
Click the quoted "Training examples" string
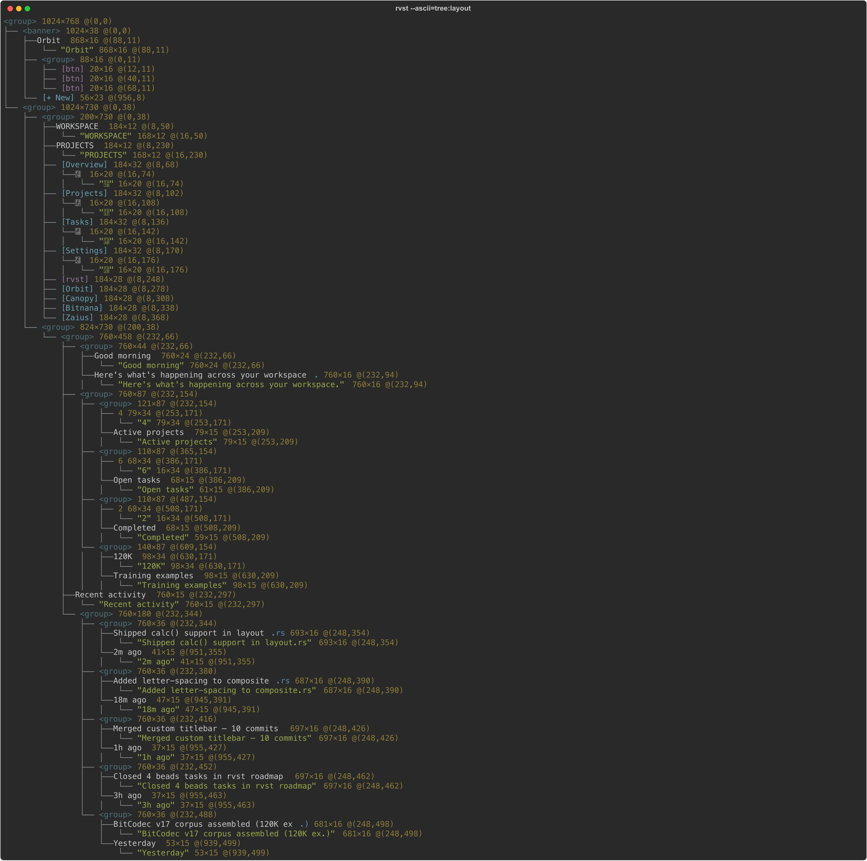(182, 585)
